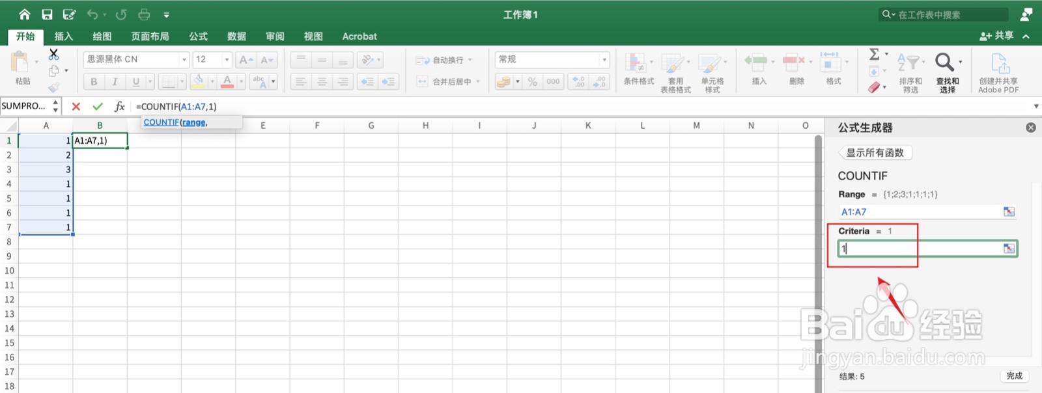This screenshot has height=393, width=1042.
Task: Align text to the left
Action: point(300,81)
